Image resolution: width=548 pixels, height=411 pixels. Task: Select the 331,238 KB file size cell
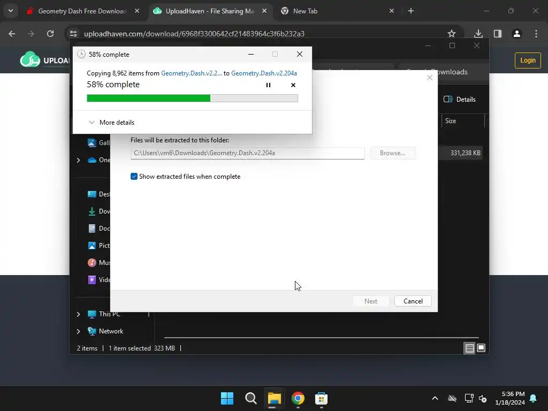[x=465, y=153]
